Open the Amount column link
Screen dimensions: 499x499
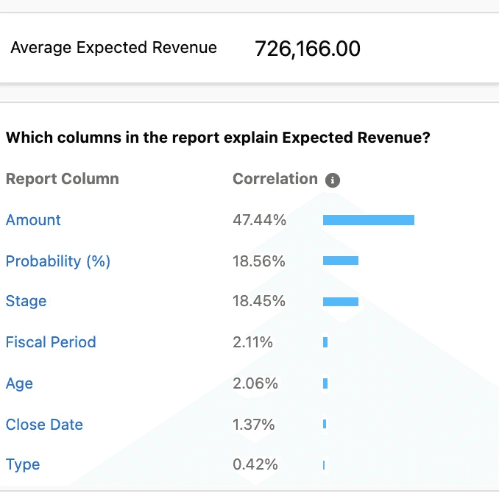pos(33,220)
